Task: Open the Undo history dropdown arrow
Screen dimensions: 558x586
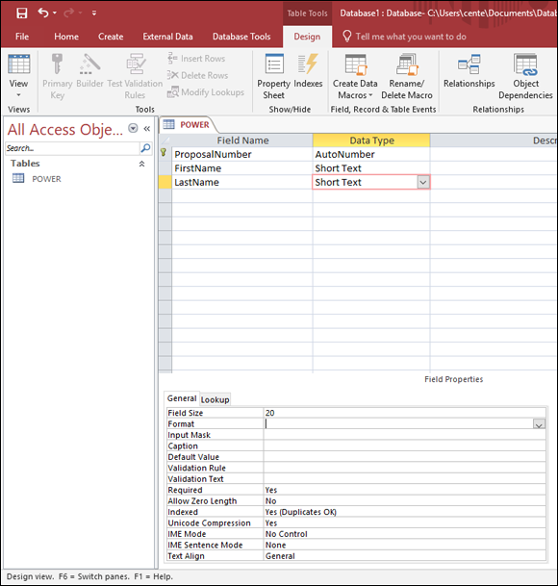Action: (55, 13)
